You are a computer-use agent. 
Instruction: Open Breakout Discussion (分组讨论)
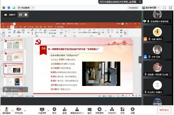point(111,110)
